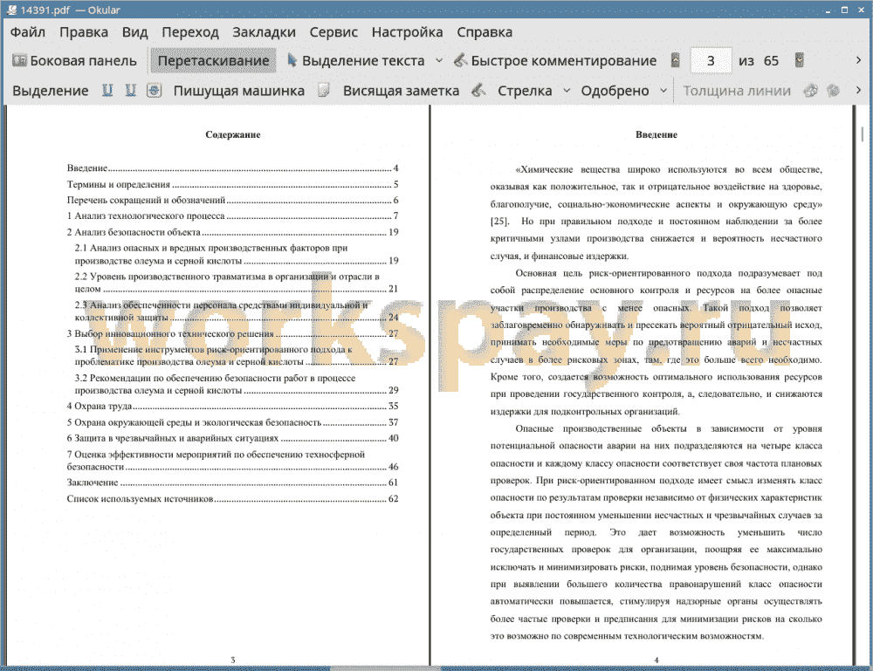Click the Заключение contents entry
The height and width of the screenshot is (671, 873).
click(233, 483)
